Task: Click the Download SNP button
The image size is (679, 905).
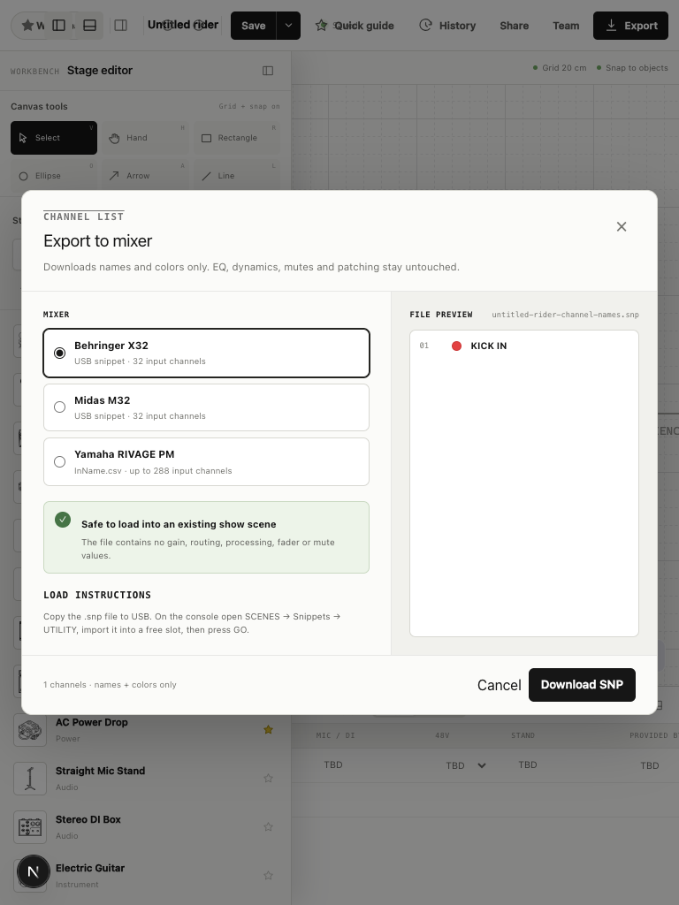Action: point(582,685)
